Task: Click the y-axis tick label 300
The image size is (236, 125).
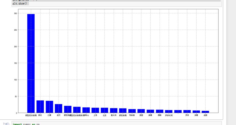Action: coord(15,13)
